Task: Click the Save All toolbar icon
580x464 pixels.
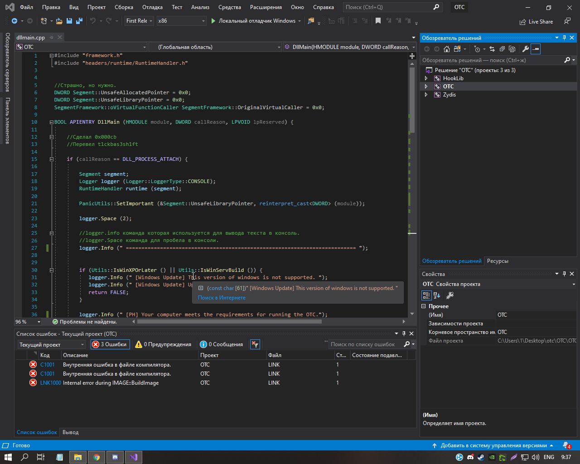Action: pyautogui.click(x=79, y=21)
